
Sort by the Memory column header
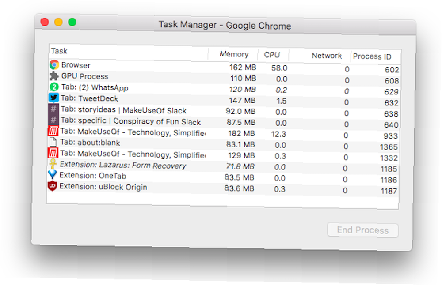[x=234, y=54]
